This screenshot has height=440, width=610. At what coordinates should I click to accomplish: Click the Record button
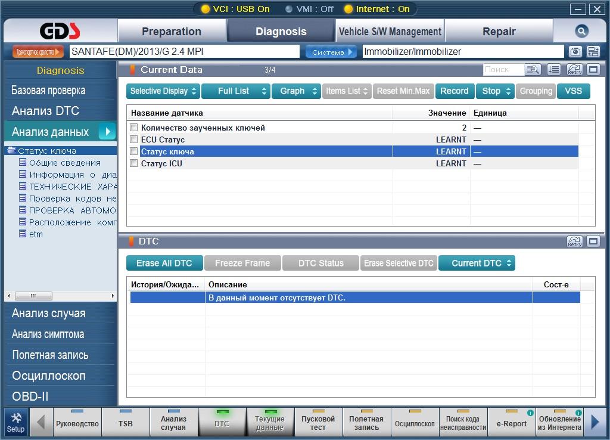pos(455,91)
